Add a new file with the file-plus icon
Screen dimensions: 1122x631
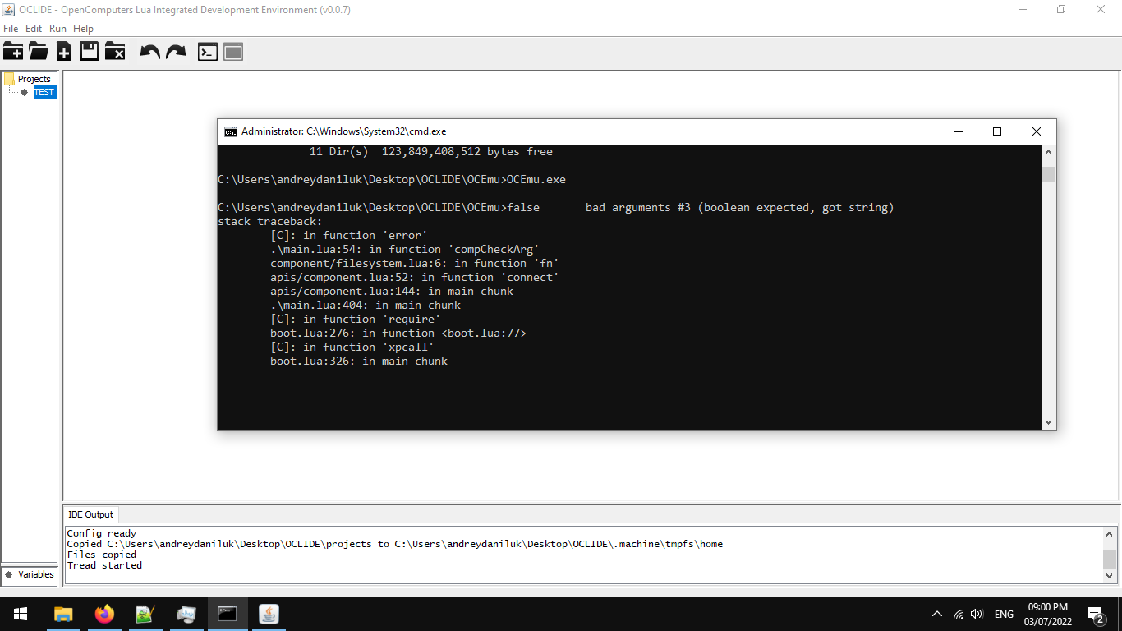[64, 52]
